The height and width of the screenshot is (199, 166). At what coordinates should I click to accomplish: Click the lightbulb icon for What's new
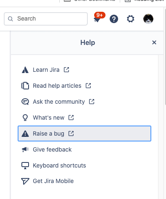pyautogui.click(x=25, y=118)
